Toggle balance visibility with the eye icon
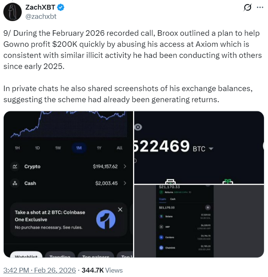268x277 pixels. [x=139, y=127]
